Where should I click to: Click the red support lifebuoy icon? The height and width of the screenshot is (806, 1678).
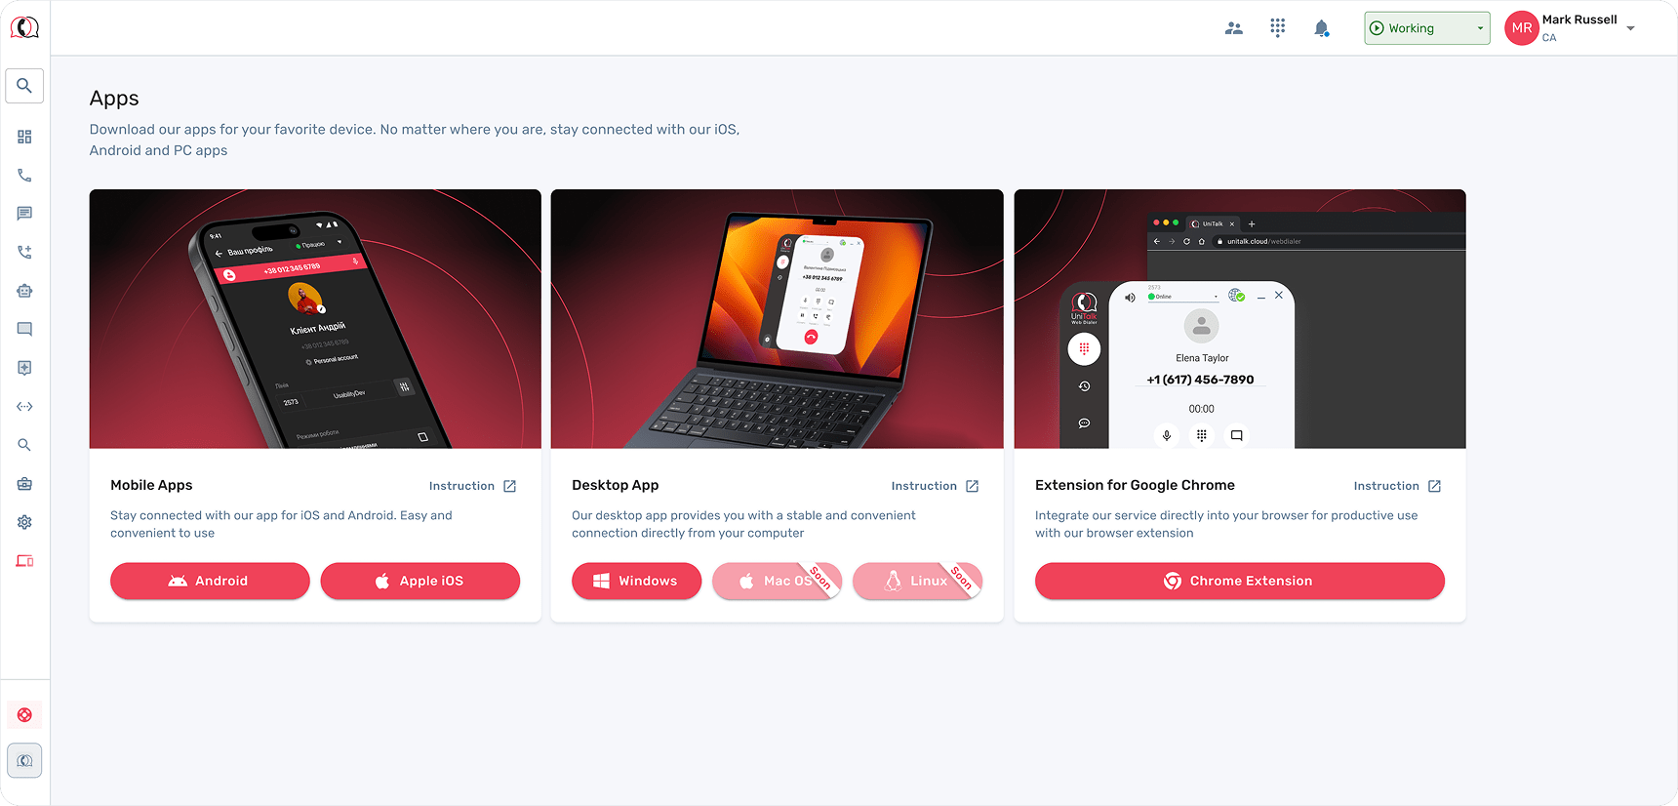(24, 715)
